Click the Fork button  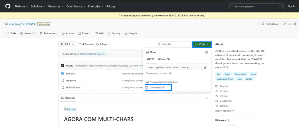click(290, 24)
